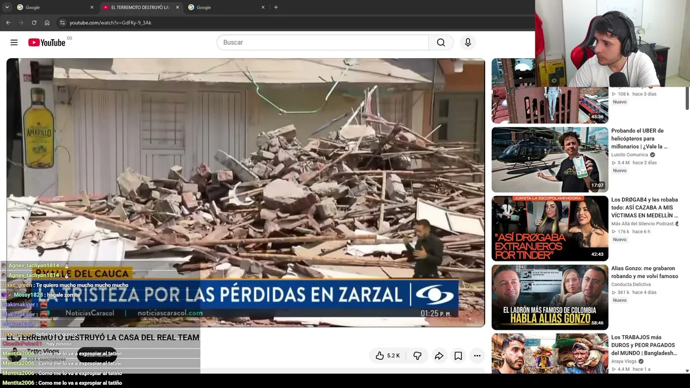Visit the Conducta Delictiva channel

click(x=631, y=285)
